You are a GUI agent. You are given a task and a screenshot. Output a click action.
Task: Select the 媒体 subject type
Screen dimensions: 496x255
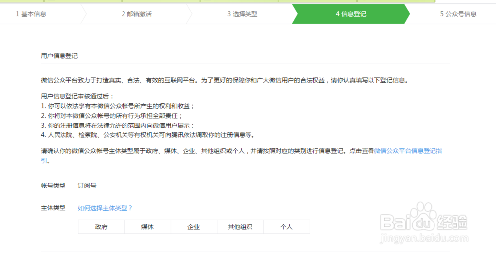click(147, 227)
